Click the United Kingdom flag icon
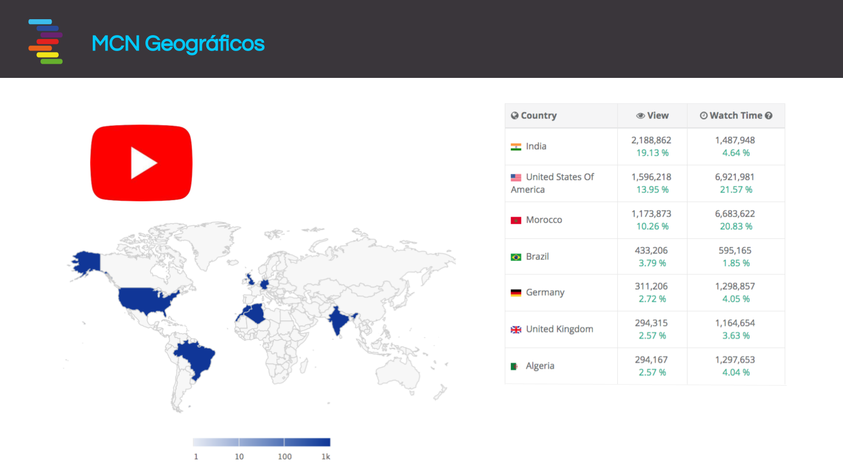The width and height of the screenshot is (843, 474). coord(516,330)
